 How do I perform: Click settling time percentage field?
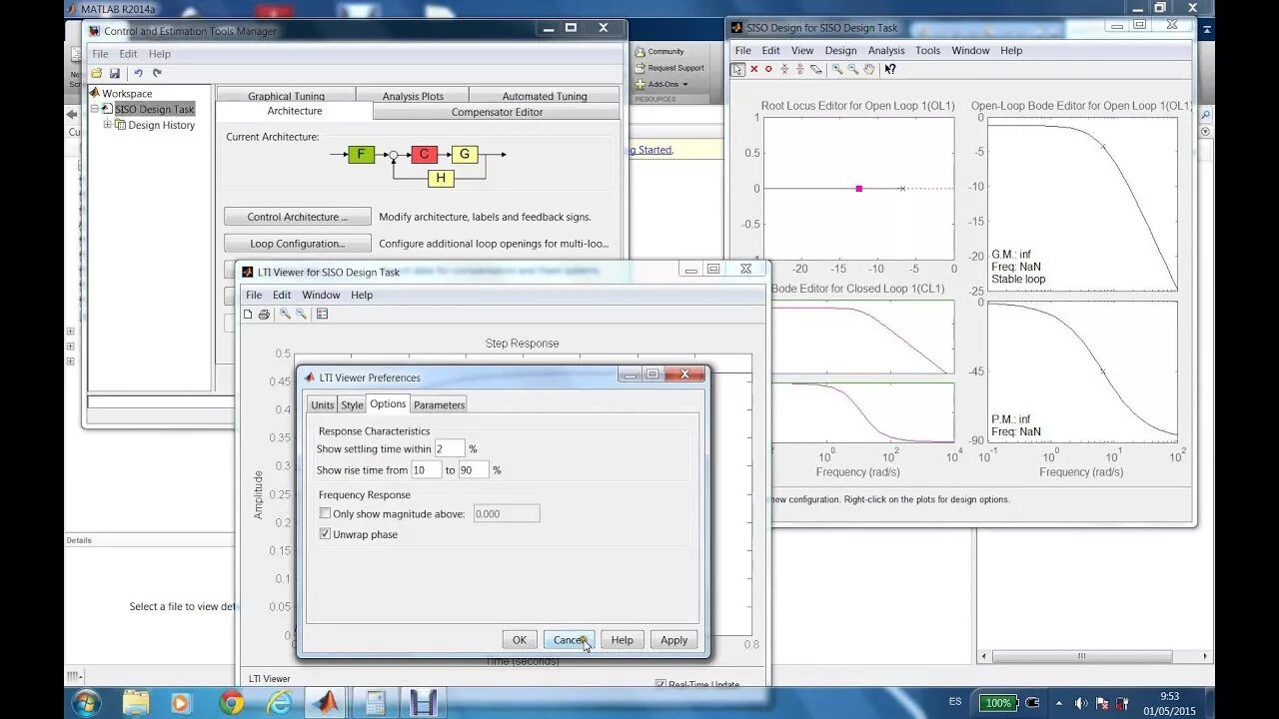point(450,449)
